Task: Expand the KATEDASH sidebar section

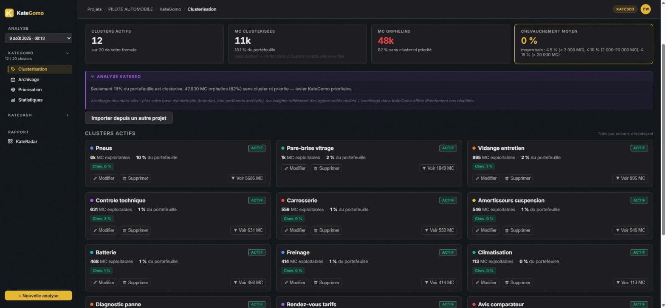Action: click(x=67, y=115)
